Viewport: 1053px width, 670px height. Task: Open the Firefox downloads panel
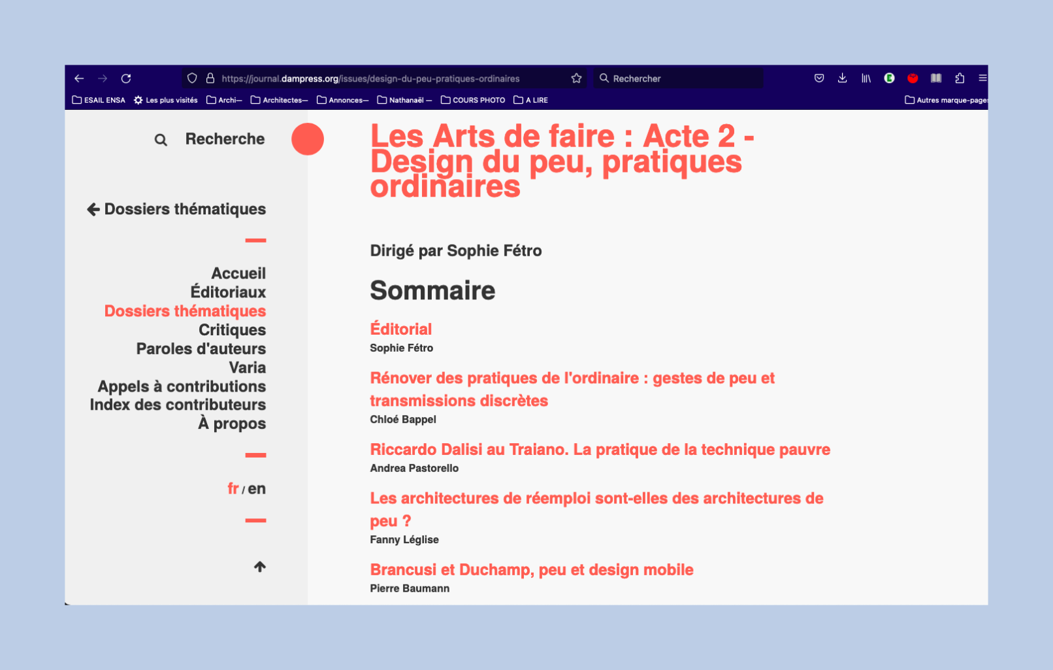click(x=842, y=78)
